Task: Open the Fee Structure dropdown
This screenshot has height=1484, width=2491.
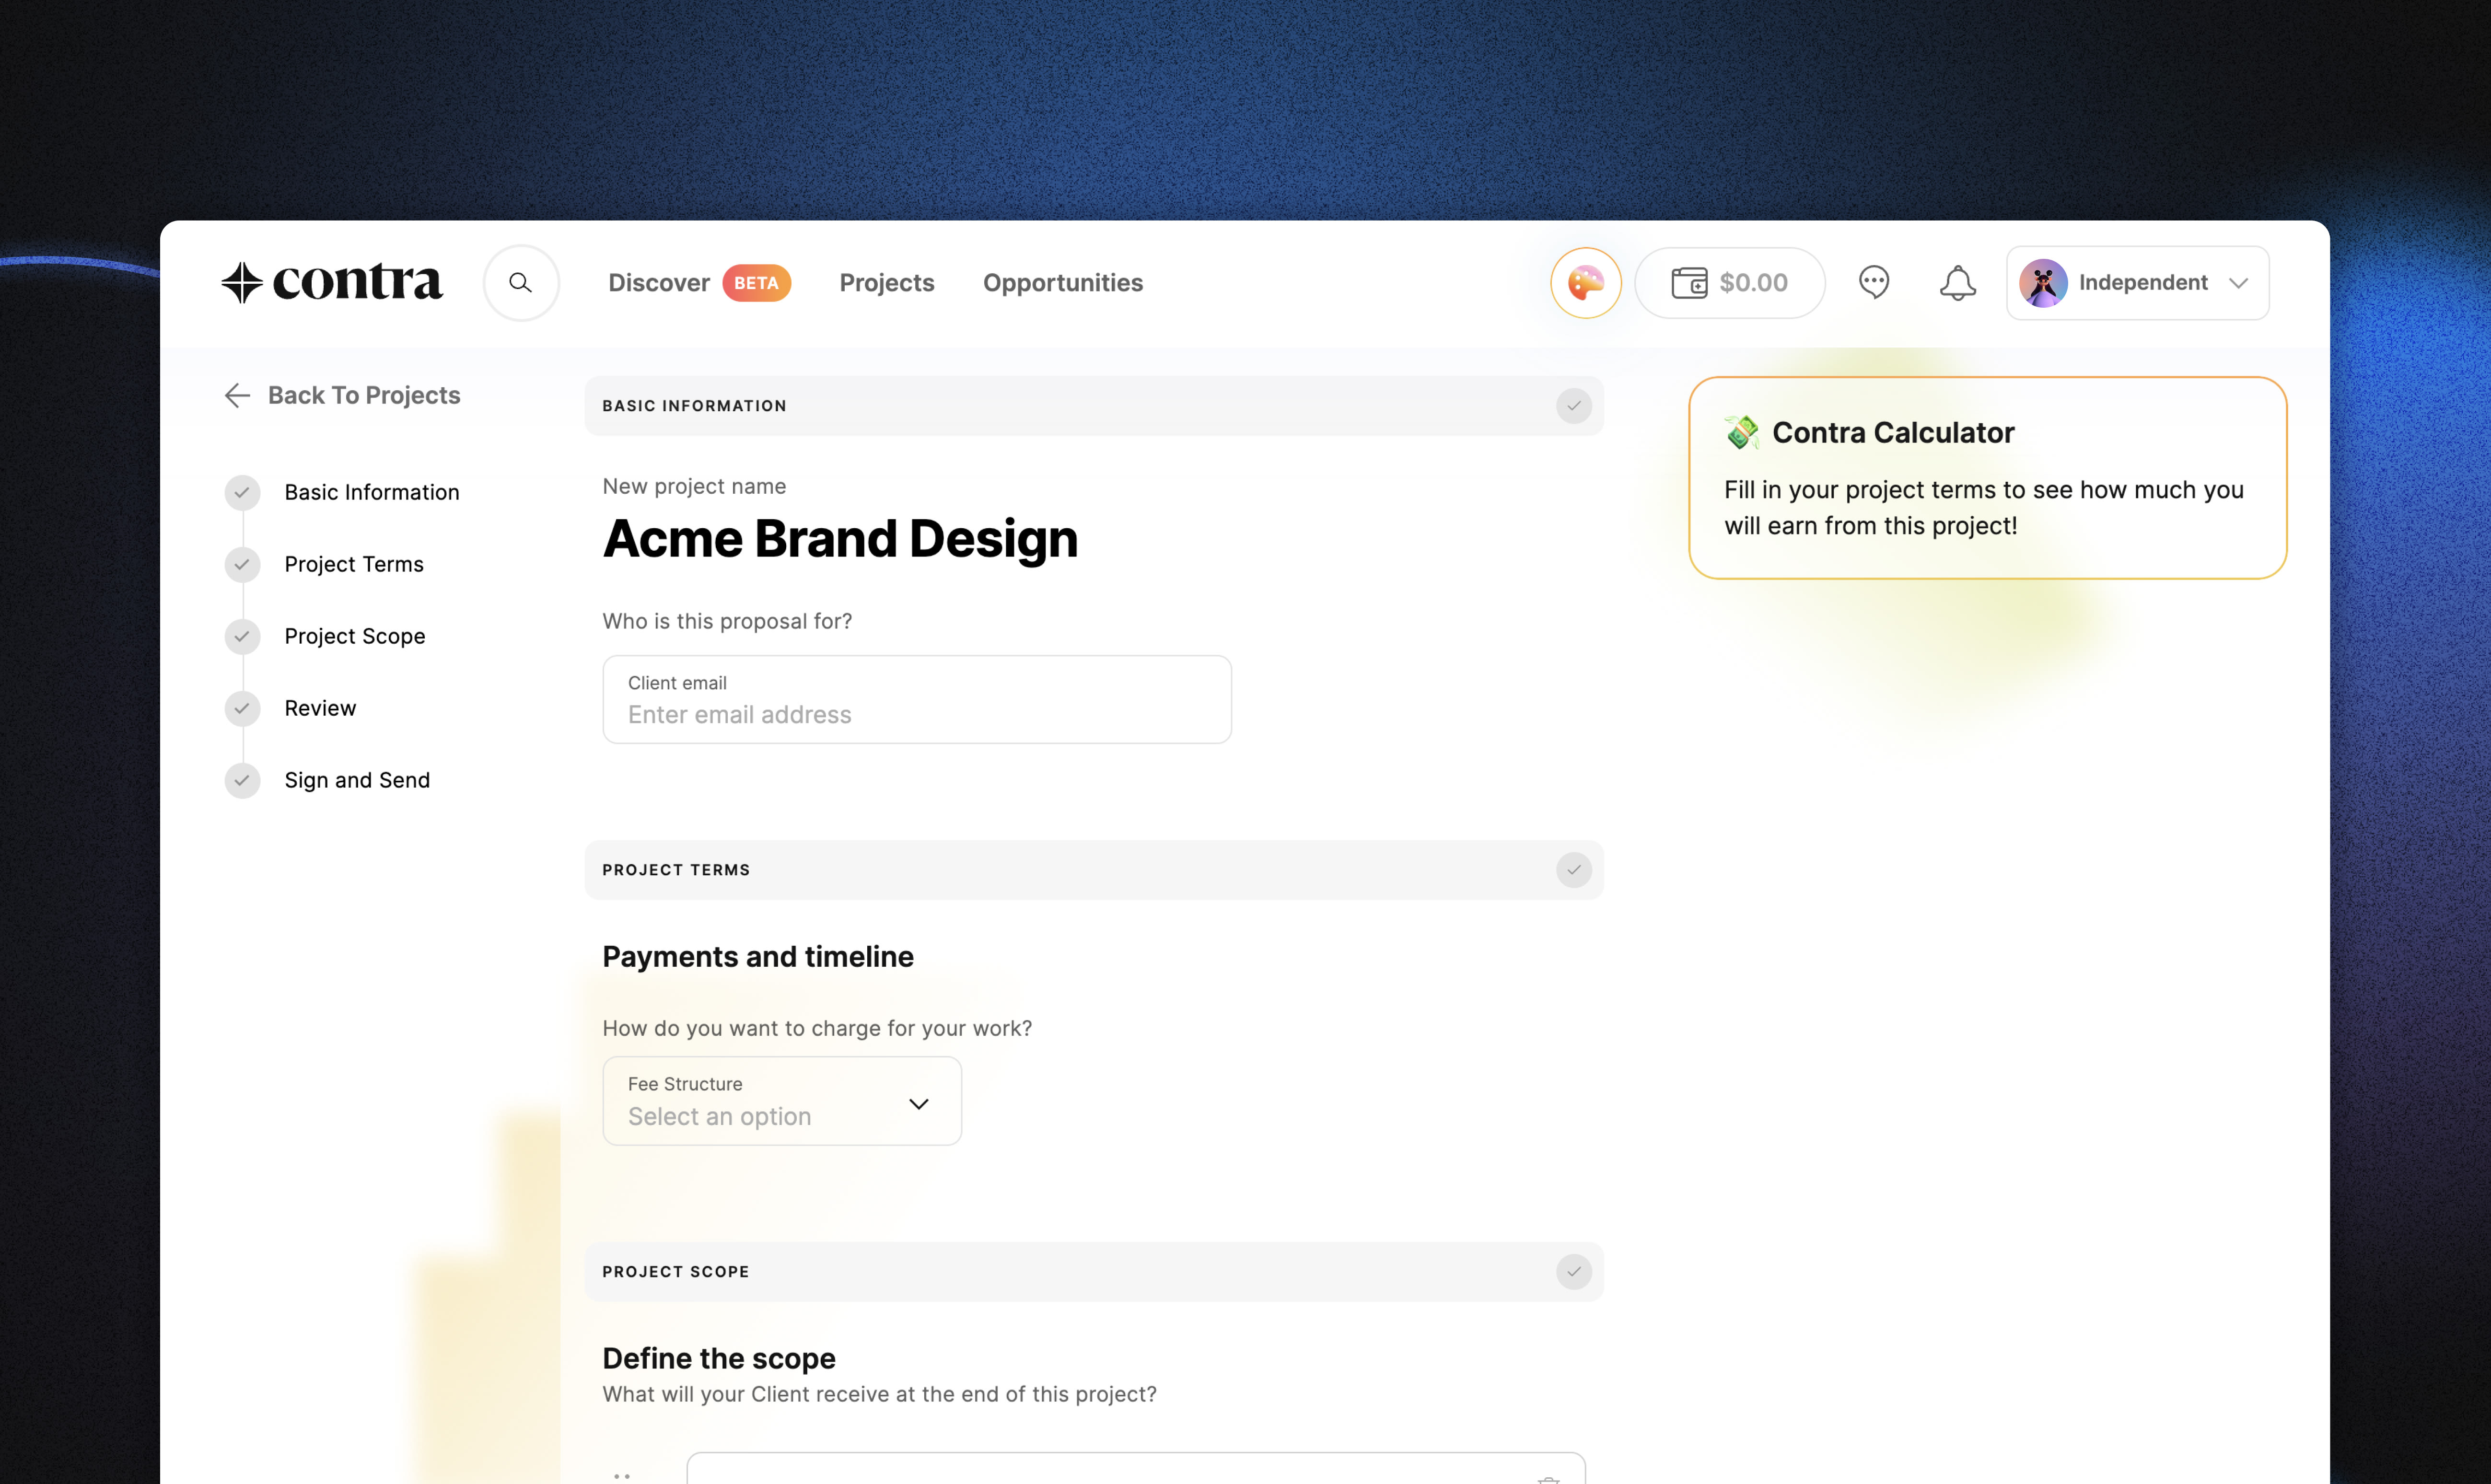Action: 782,1101
